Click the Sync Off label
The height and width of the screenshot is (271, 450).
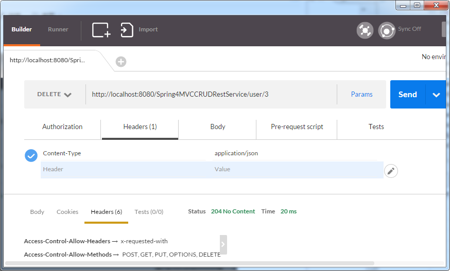tap(409, 29)
